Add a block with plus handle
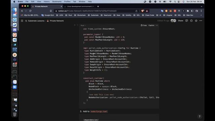 click(75, 25)
